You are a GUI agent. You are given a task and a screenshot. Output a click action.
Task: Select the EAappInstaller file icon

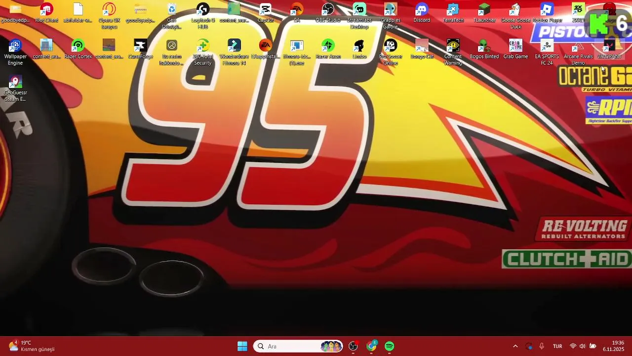click(266, 49)
